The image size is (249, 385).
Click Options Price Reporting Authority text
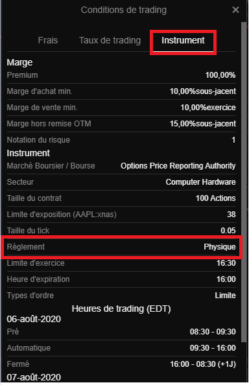[178, 166]
